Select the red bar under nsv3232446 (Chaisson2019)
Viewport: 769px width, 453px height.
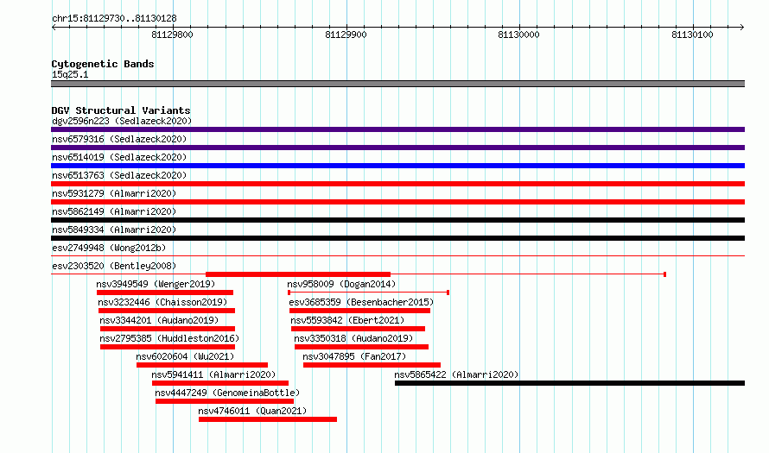[x=167, y=311]
